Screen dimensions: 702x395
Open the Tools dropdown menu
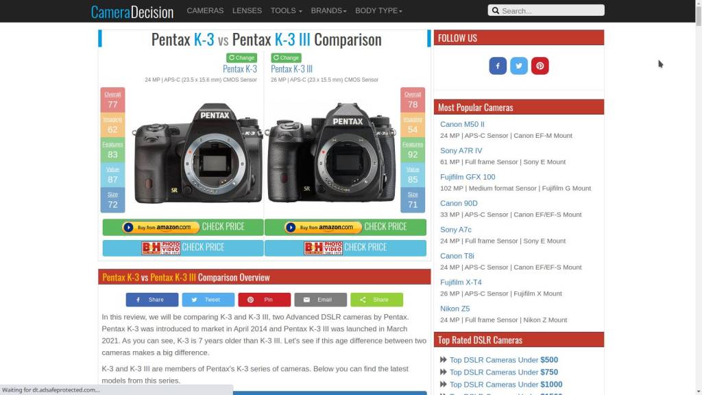286,11
